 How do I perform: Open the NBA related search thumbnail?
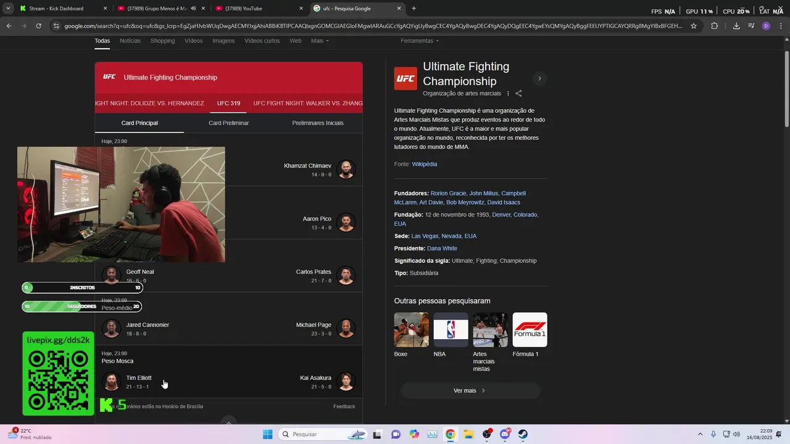451,330
